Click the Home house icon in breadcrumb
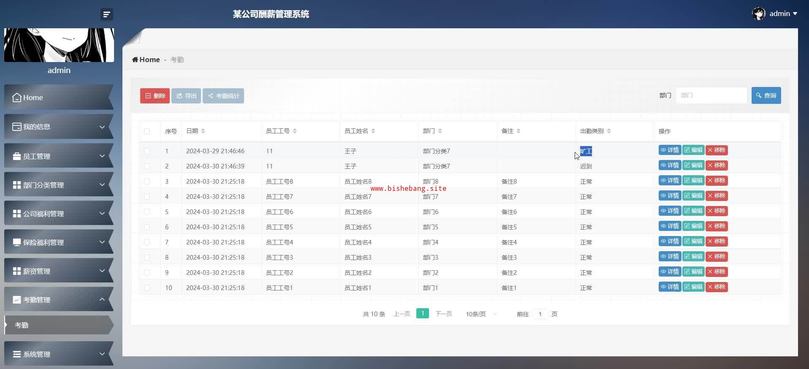Viewport: 809px width, 369px height. 135,60
